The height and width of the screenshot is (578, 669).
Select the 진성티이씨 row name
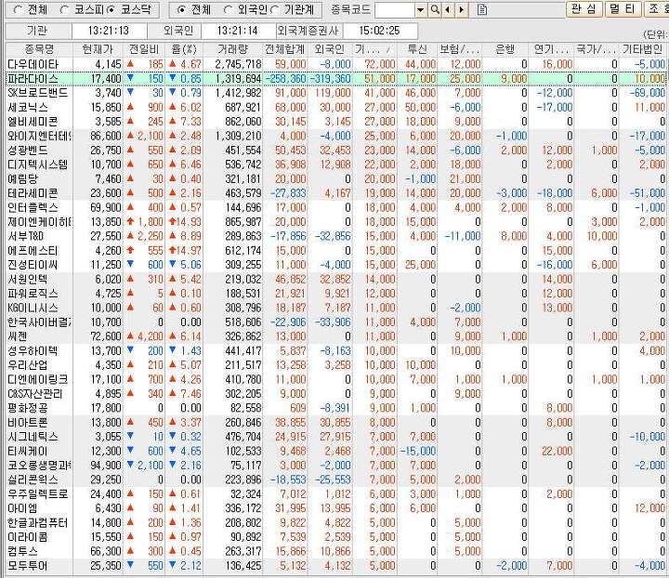pyautogui.click(x=33, y=265)
